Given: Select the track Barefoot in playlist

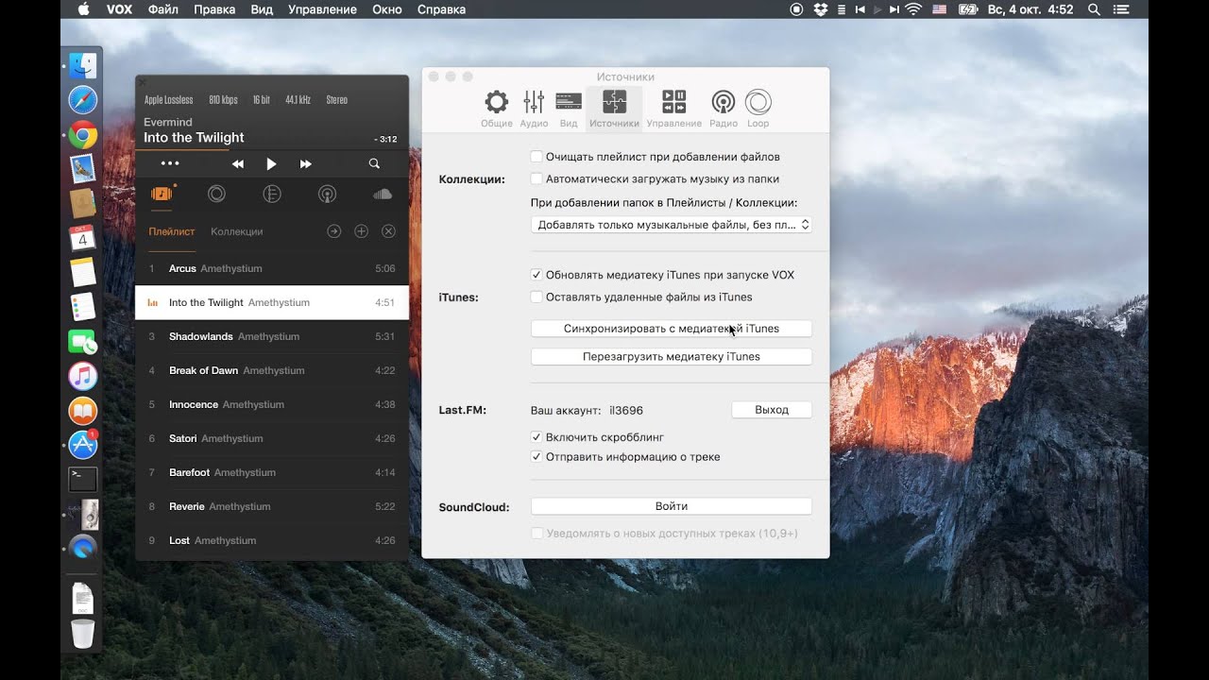Looking at the screenshot, I should [272, 472].
